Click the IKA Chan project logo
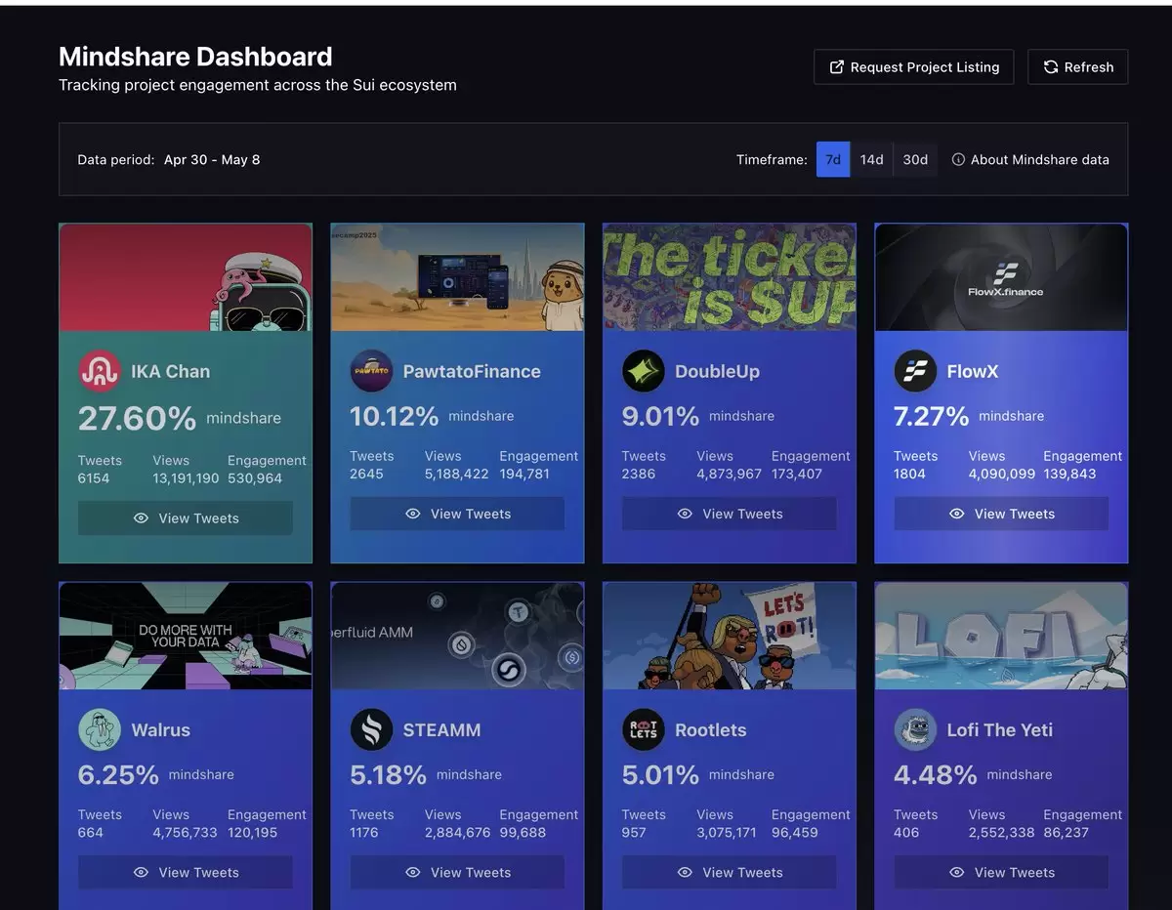1172x910 pixels. [x=100, y=371]
